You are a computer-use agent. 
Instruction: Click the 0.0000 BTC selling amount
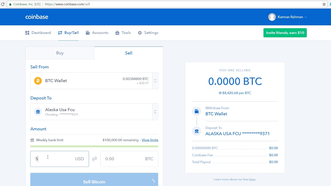(x=235, y=81)
